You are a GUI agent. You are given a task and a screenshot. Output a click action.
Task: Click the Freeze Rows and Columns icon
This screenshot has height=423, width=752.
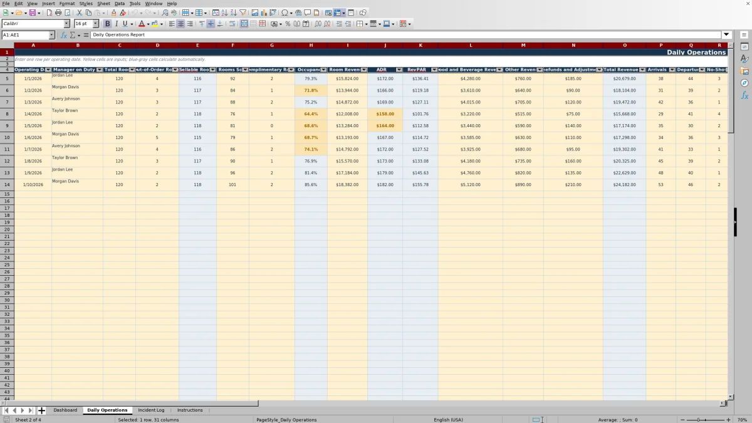[337, 13]
